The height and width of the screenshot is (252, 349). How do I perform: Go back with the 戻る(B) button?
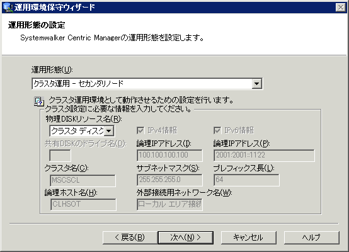point(130,238)
